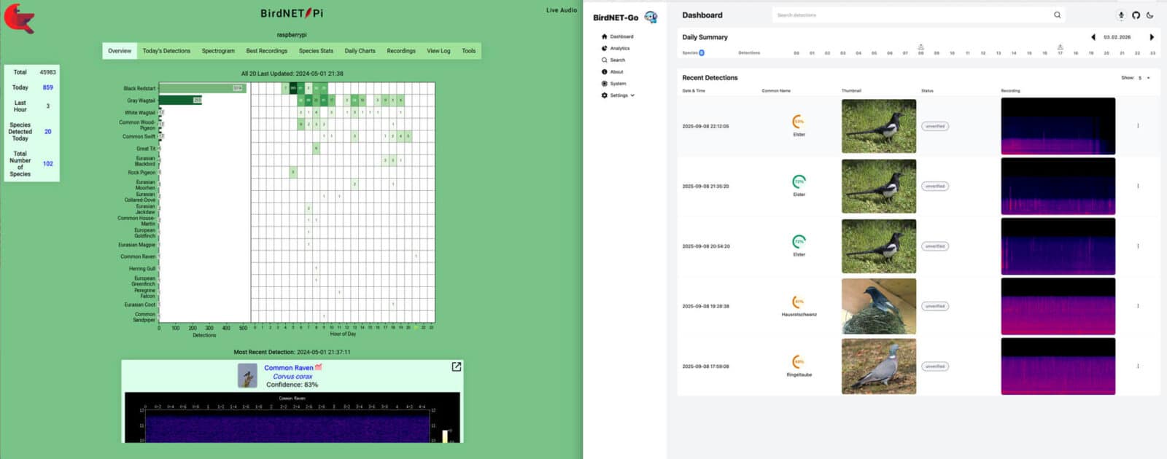Click the BirdNET-Pi red bird logo
Viewport: 1167px width, 459px height.
(x=20, y=18)
